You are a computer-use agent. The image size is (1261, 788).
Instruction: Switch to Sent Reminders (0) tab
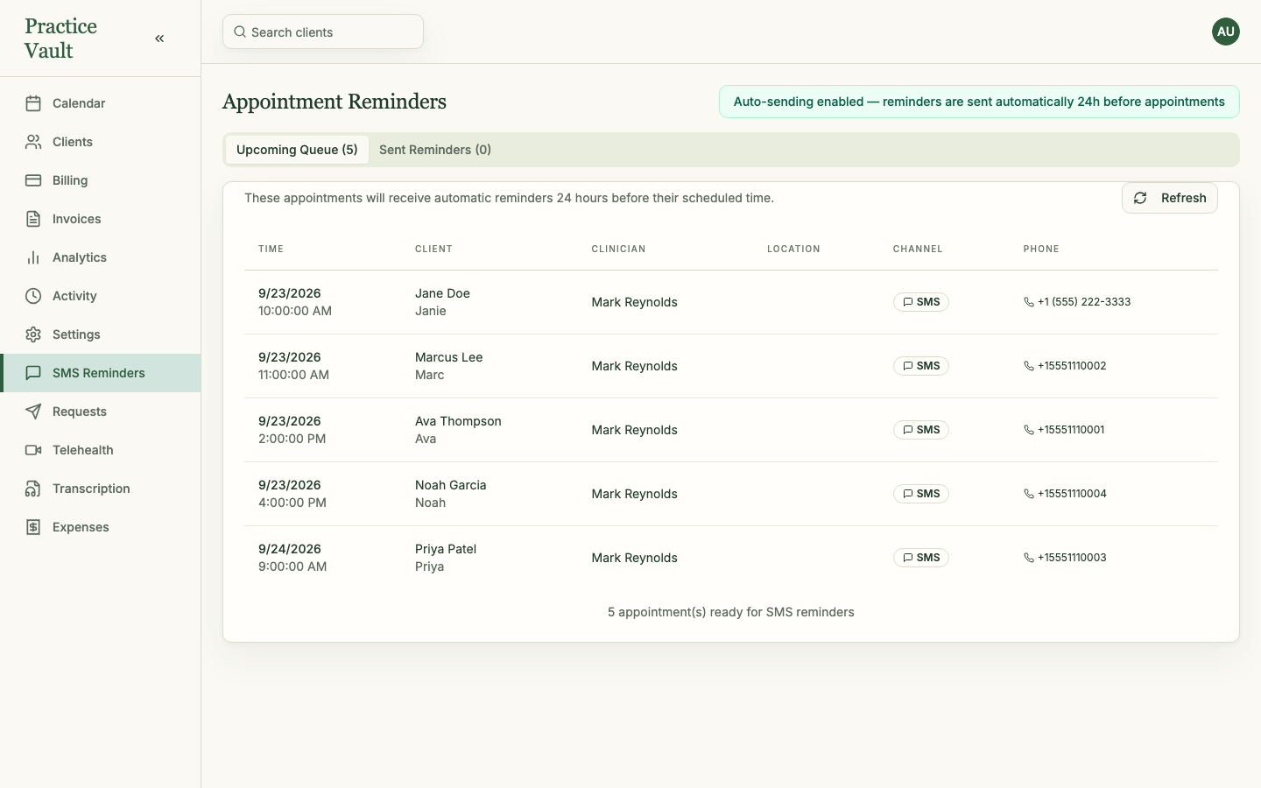click(x=435, y=150)
